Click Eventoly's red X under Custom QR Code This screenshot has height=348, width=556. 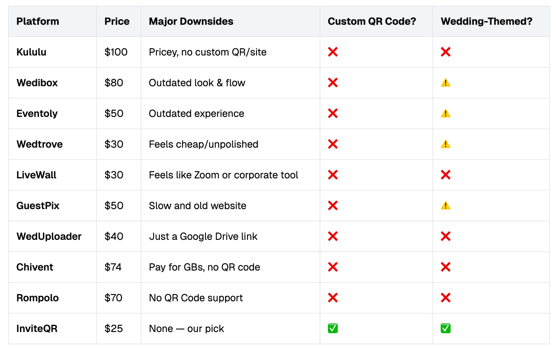pyautogui.click(x=333, y=113)
